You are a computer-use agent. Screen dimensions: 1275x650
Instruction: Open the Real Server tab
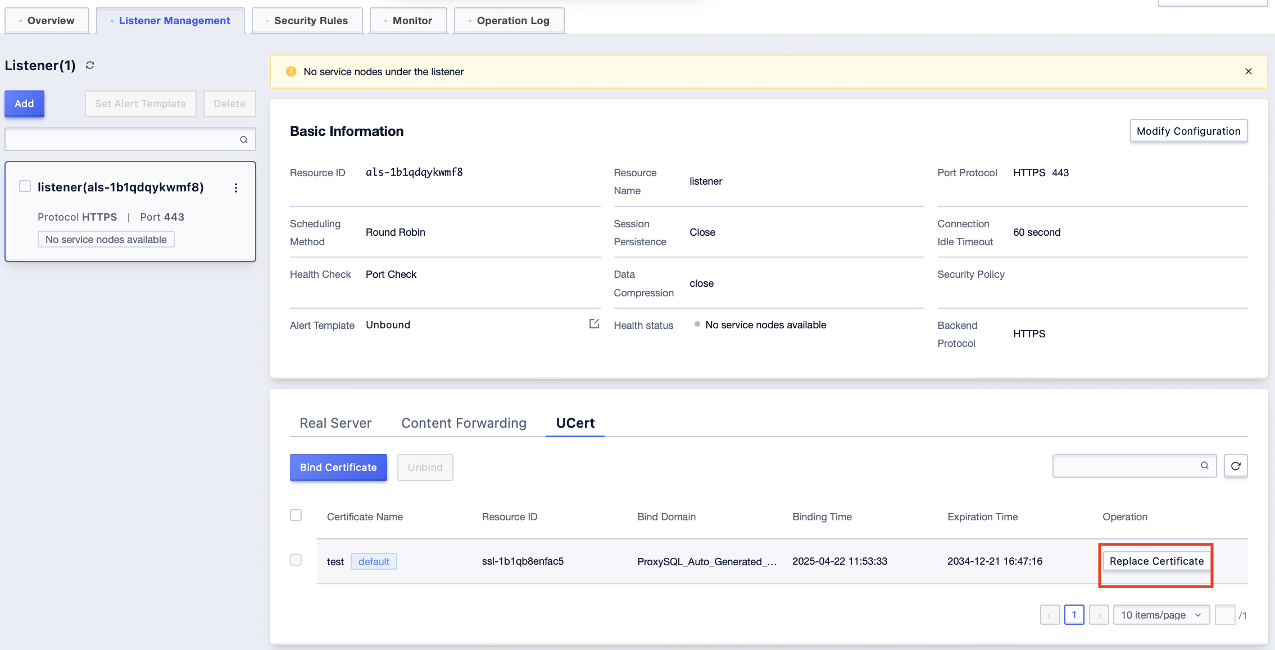point(335,423)
